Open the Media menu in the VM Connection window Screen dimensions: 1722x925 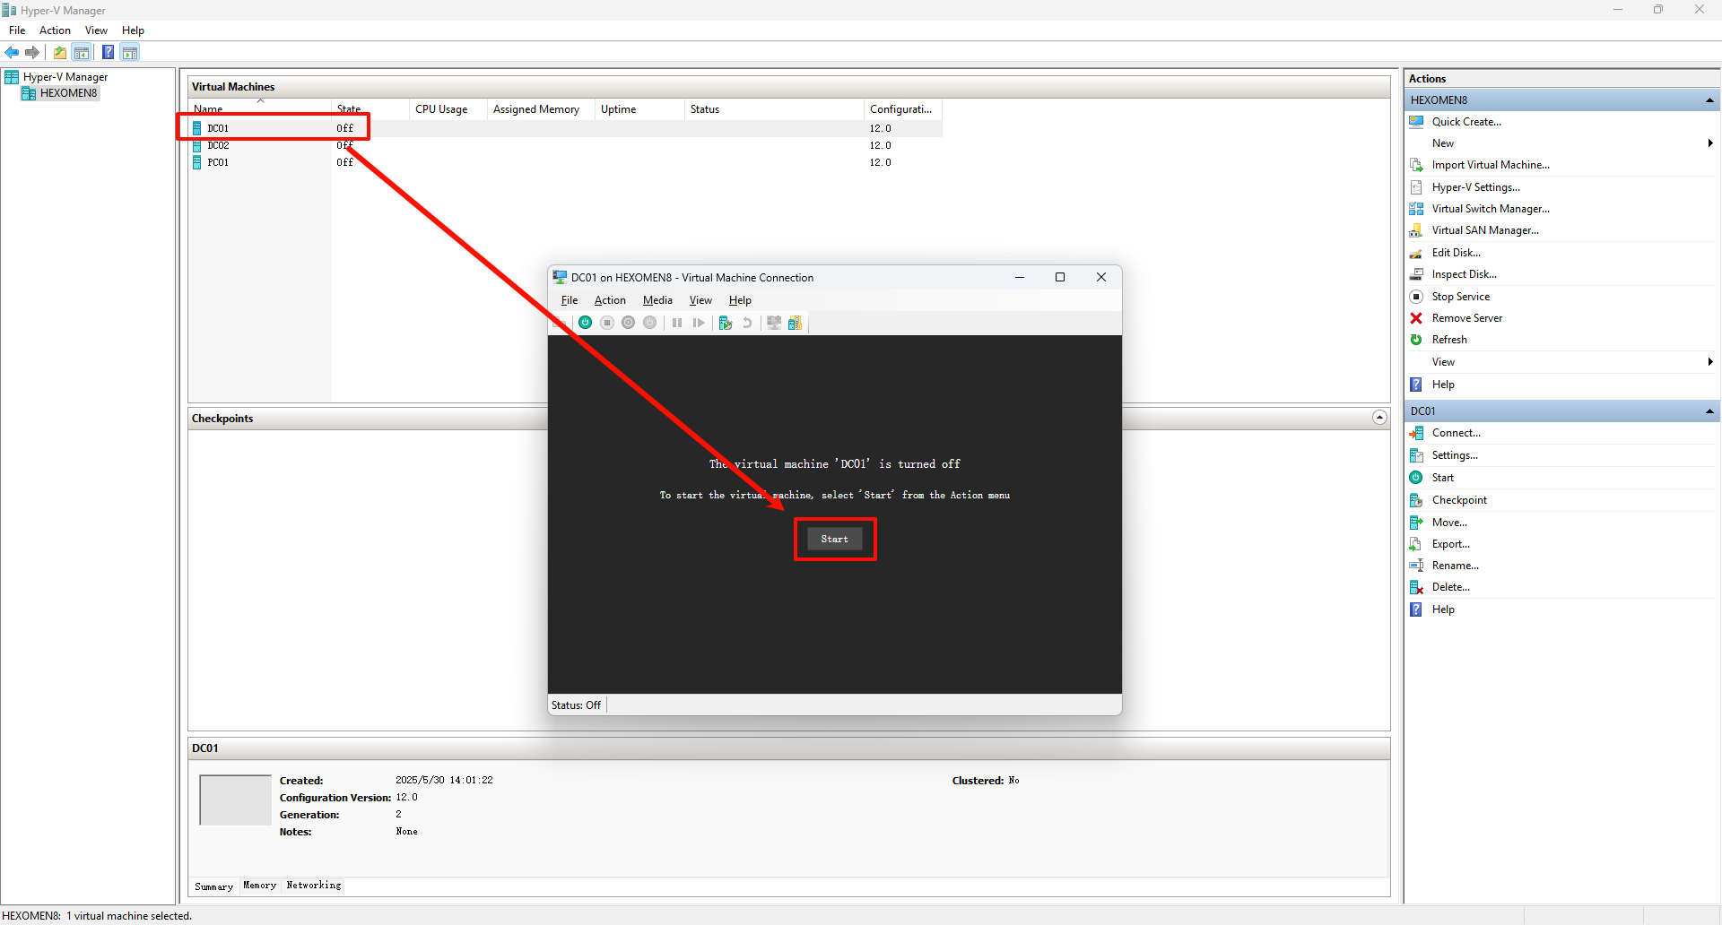[657, 300]
